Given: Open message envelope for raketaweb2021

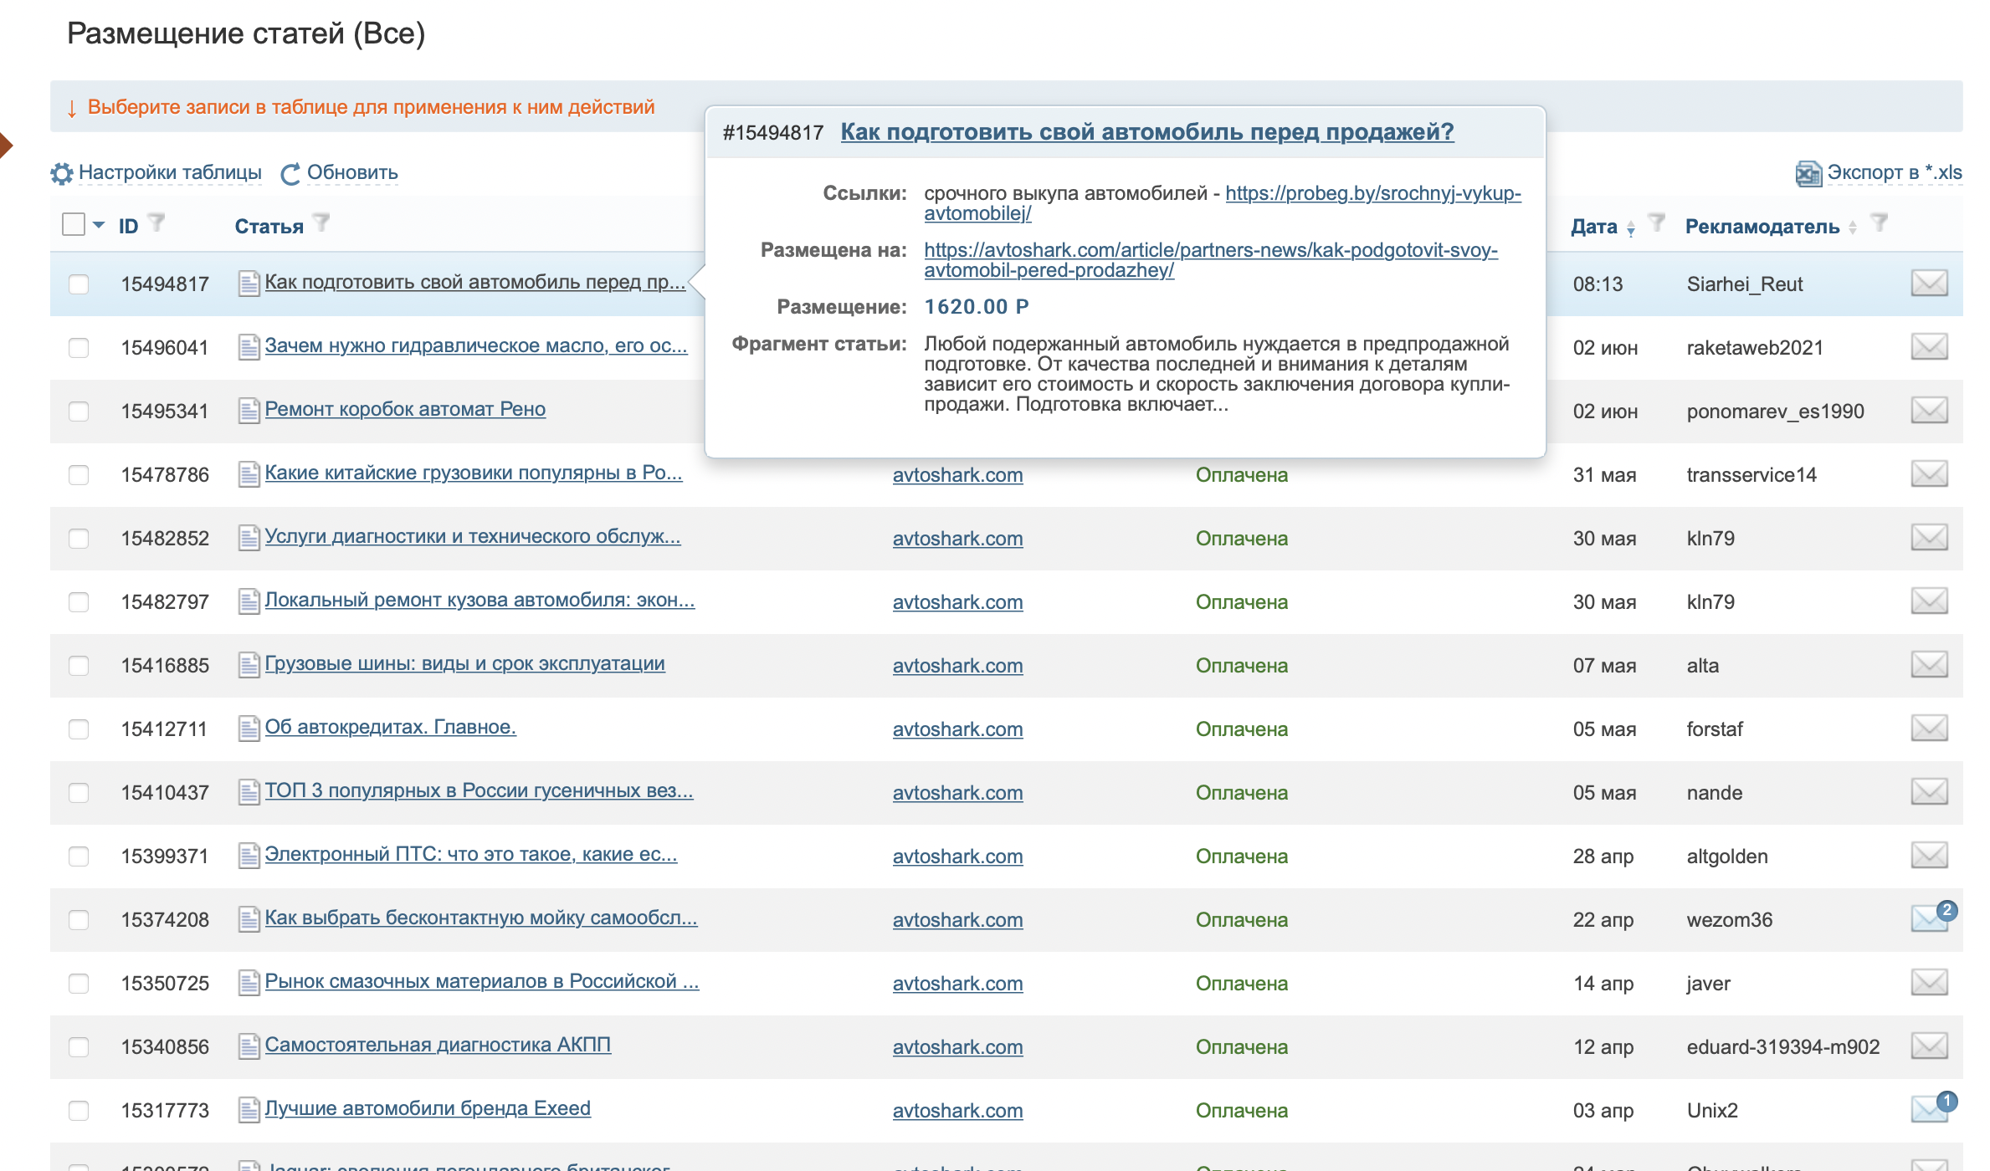Looking at the screenshot, I should 1930,346.
